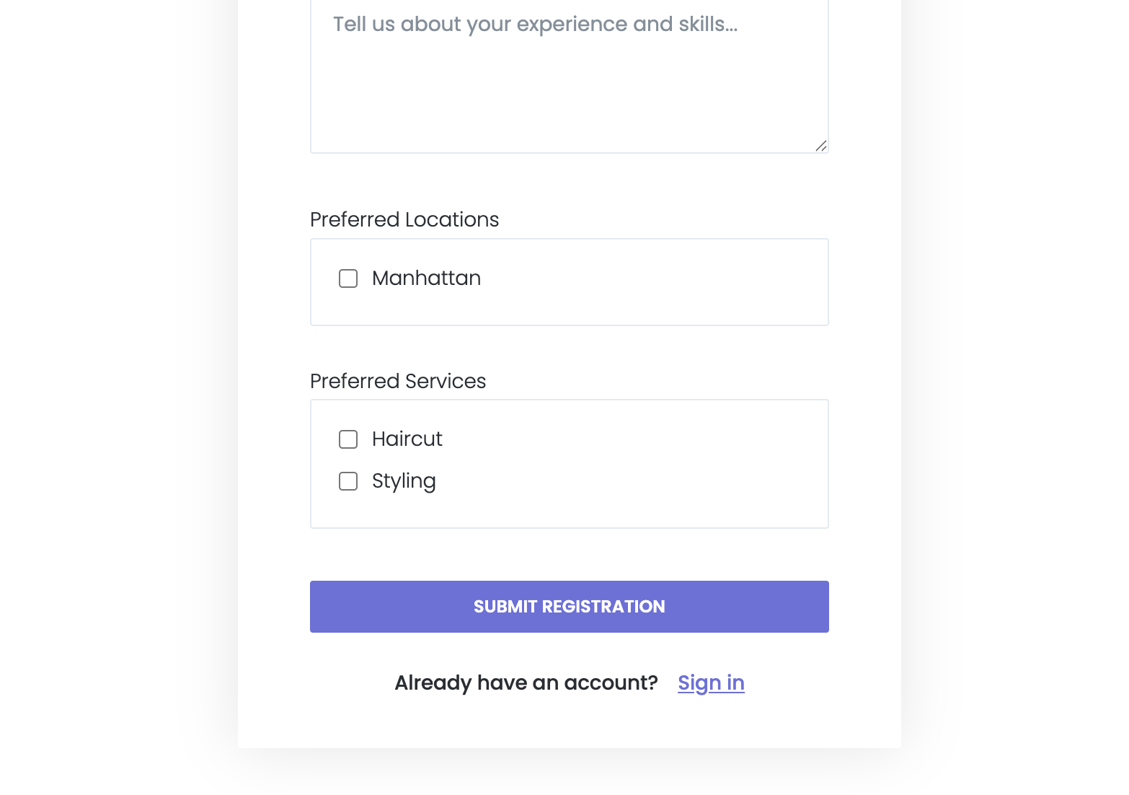
Task: Check the Manhattan location checkbox
Action: pos(348,278)
